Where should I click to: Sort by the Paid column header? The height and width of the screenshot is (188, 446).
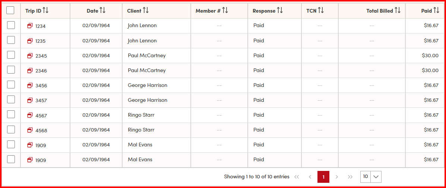(436, 10)
